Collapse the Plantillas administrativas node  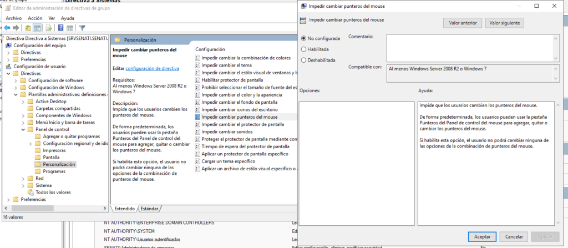tap(16, 94)
